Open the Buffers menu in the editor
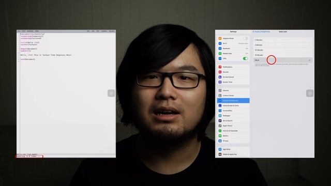Screen dimensions: 331x186 (x=30, y=31)
